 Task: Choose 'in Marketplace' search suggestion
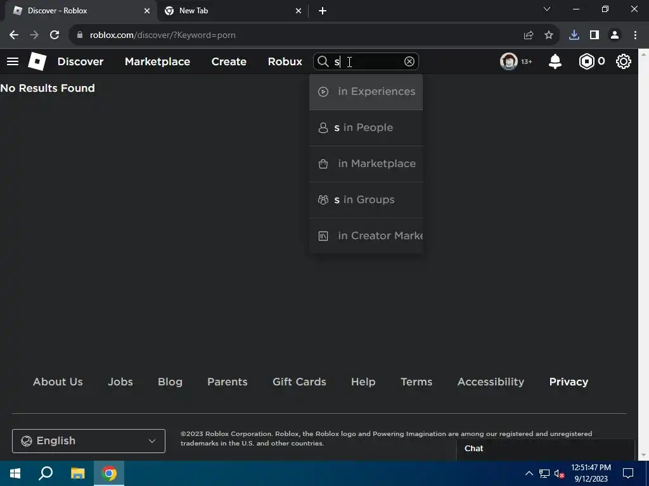tap(366, 164)
